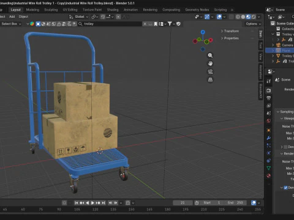Toggle camera view gizmo icon

(x=210, y=71)
